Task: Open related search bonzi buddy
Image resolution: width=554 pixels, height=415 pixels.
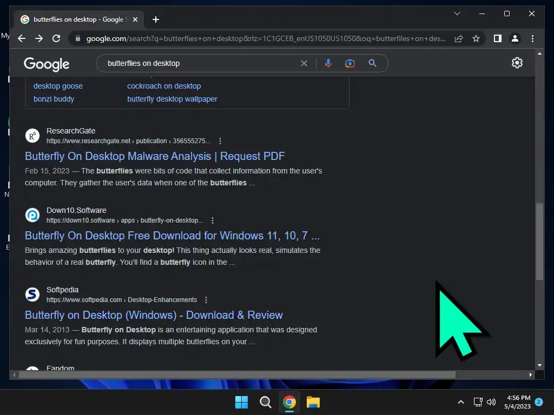Action: coord(54,99)
